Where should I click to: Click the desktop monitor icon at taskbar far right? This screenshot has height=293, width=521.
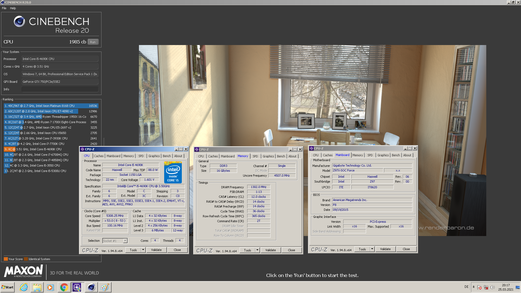click(518, 287)
